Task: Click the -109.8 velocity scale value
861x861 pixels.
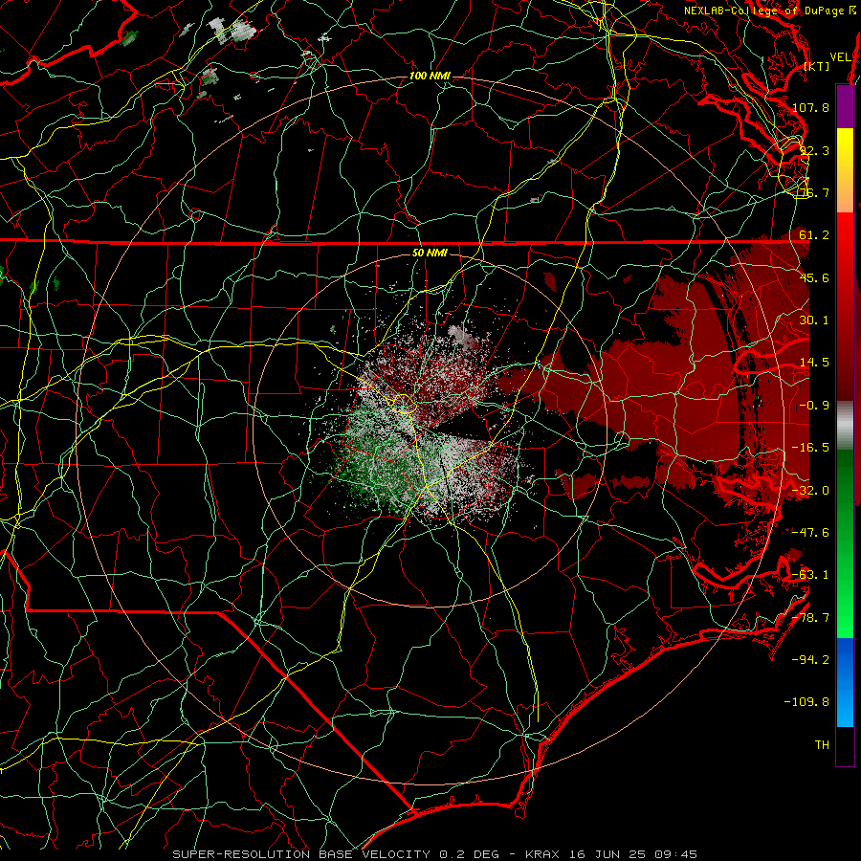Action: (807, 702)
